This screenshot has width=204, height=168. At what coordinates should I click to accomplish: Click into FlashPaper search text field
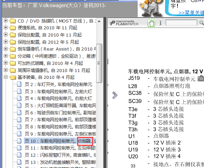[181, 23]
